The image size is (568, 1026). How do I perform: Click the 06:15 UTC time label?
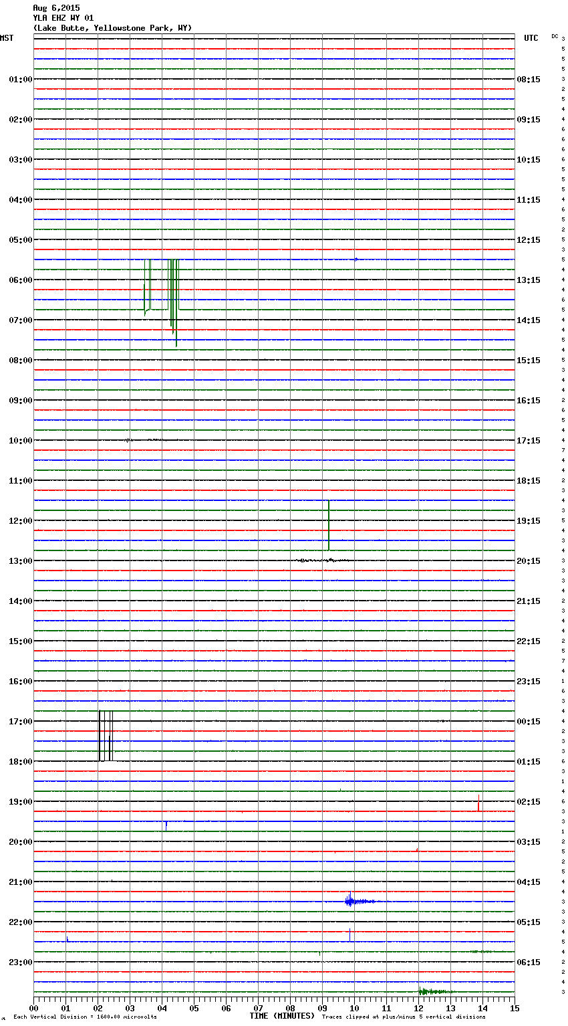coord(529,962)
